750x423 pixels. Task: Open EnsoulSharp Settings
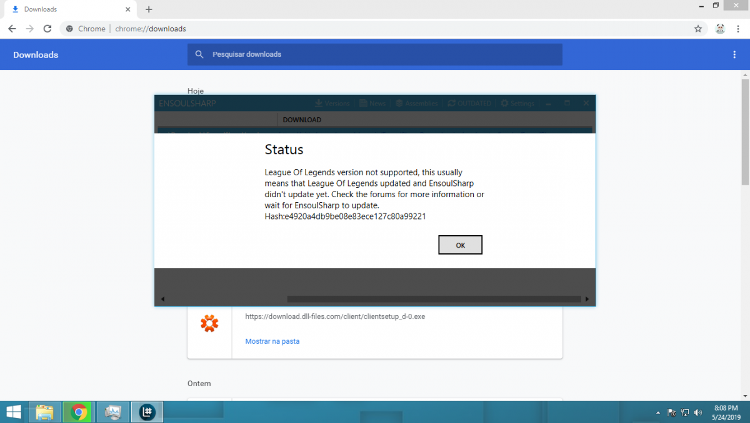click(x=517, y=104)
